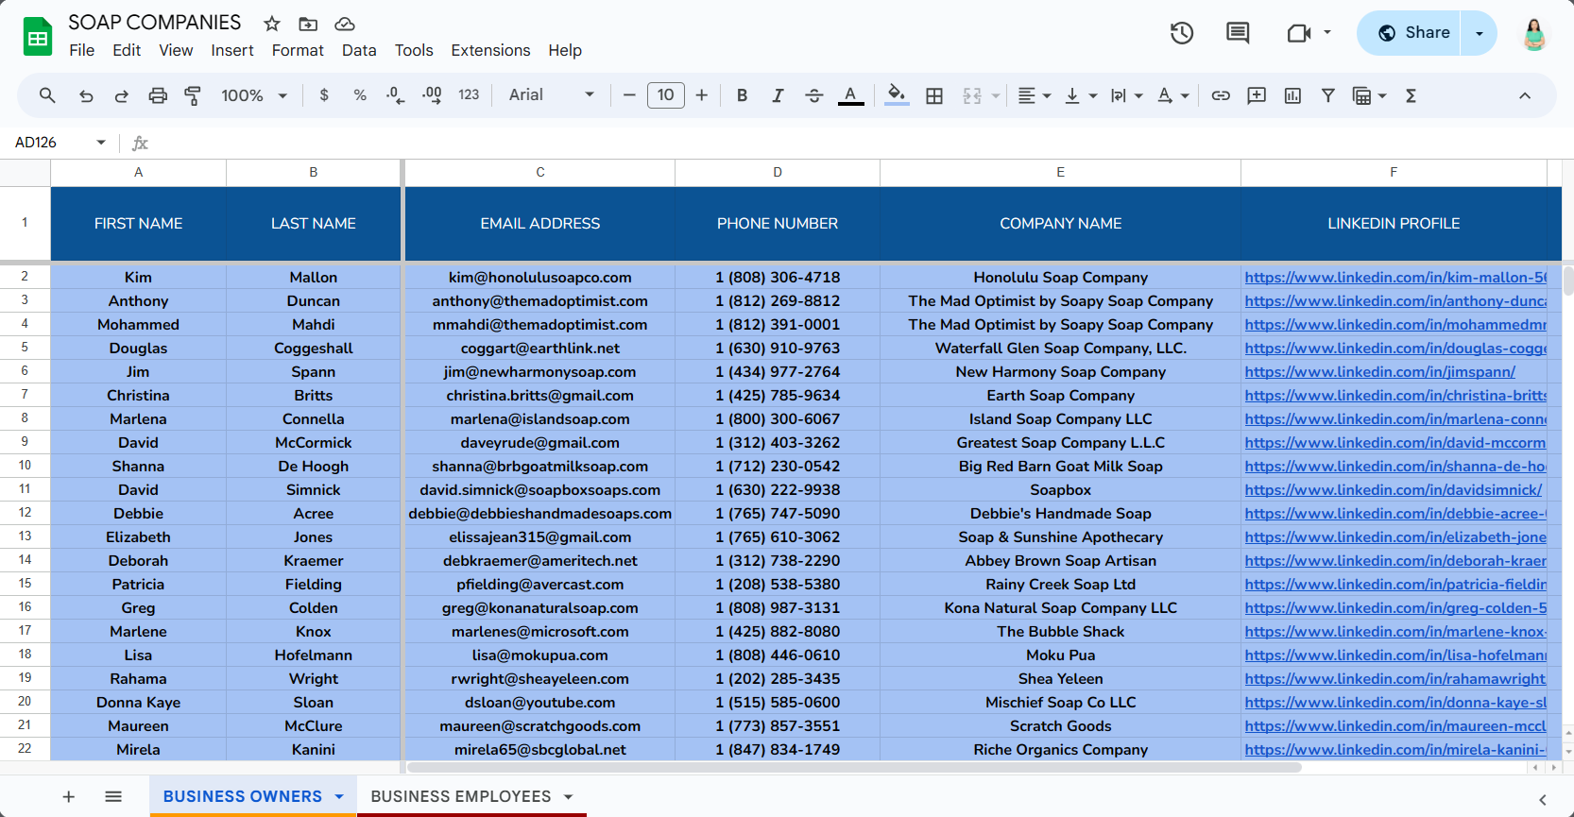
Task: Open the name box dropdown arrow
Action: click(101, 143)
